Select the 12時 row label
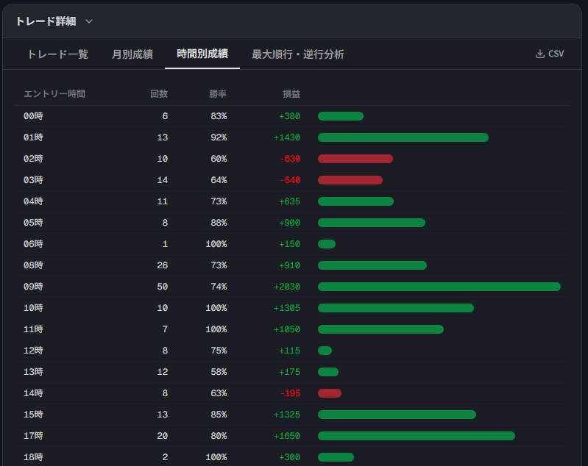This screenshot has width=588, height=466. click(33, 351)
